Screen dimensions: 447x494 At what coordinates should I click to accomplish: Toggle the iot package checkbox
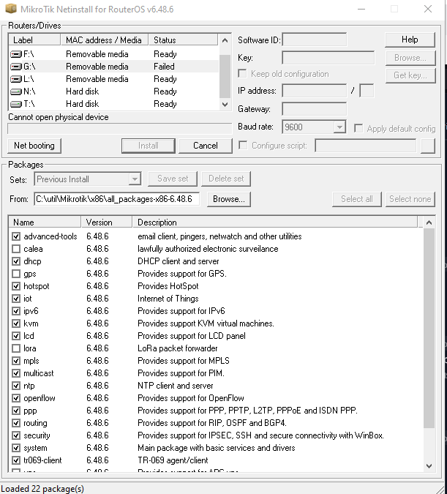(x=16, y=299)
